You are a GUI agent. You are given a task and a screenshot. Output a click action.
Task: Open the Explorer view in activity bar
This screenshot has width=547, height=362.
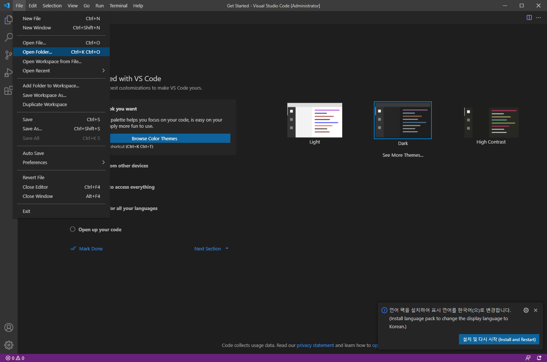pos(8,20)
